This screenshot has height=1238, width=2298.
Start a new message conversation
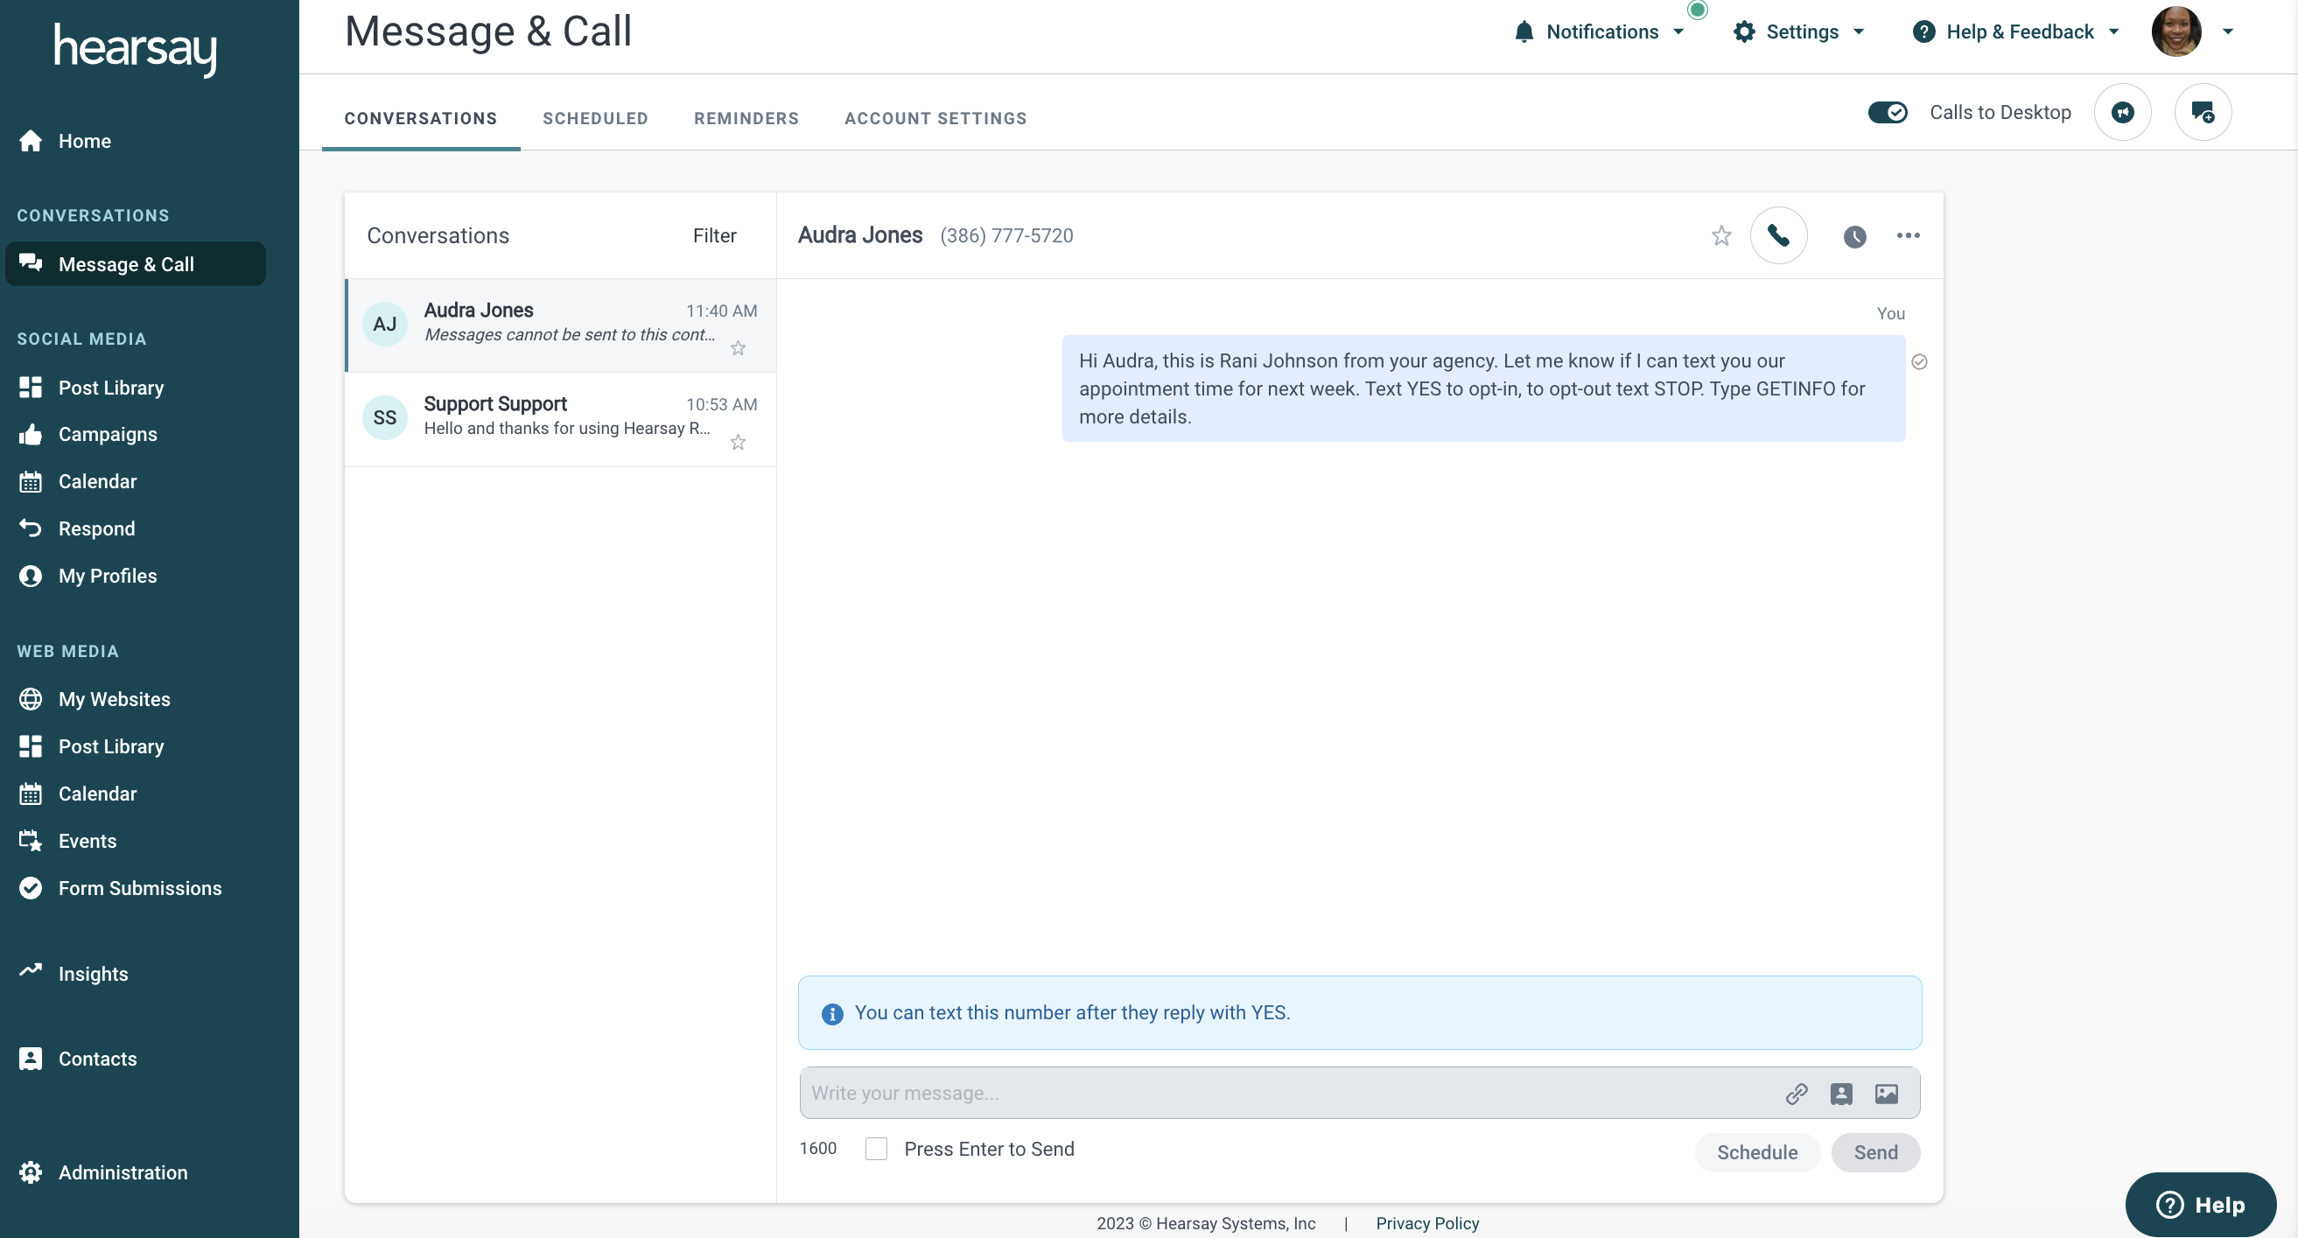2203,112
